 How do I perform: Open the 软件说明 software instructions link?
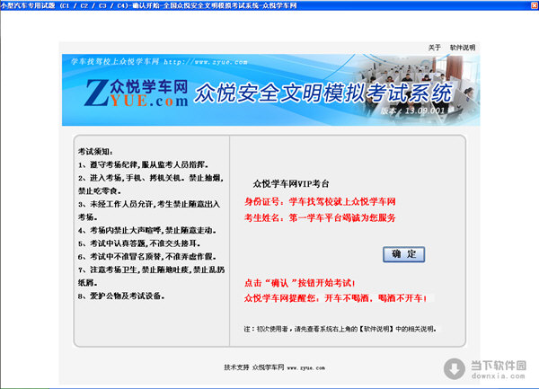(463, 48)
